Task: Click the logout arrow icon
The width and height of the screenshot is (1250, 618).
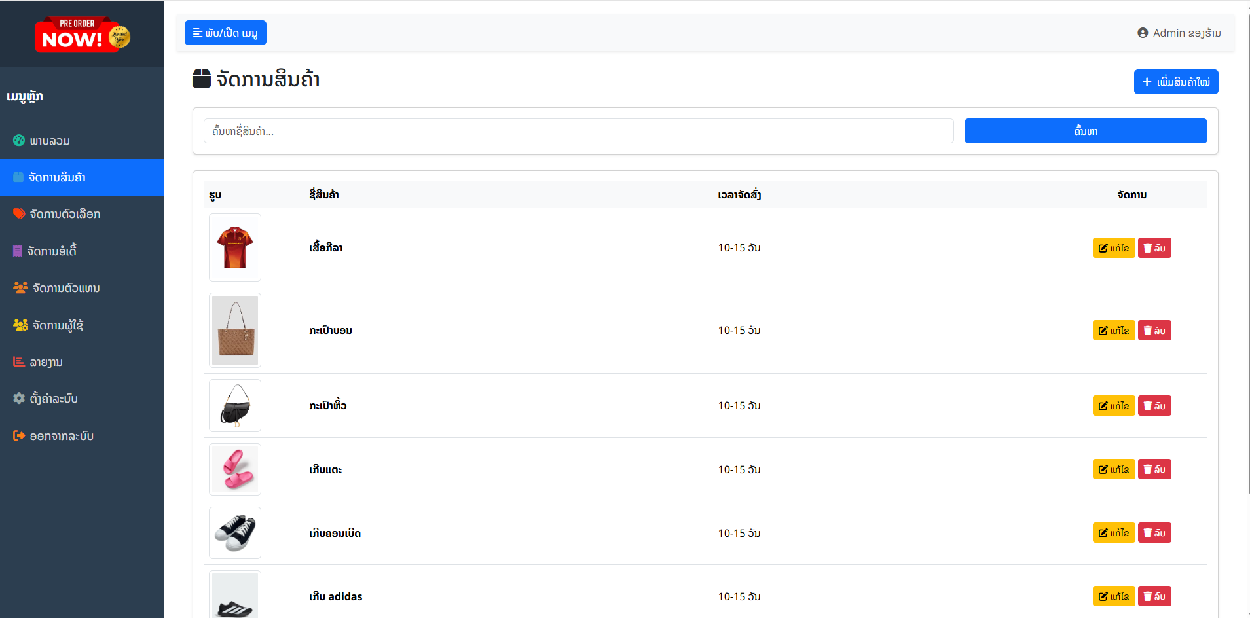Action: coord(19,435)
